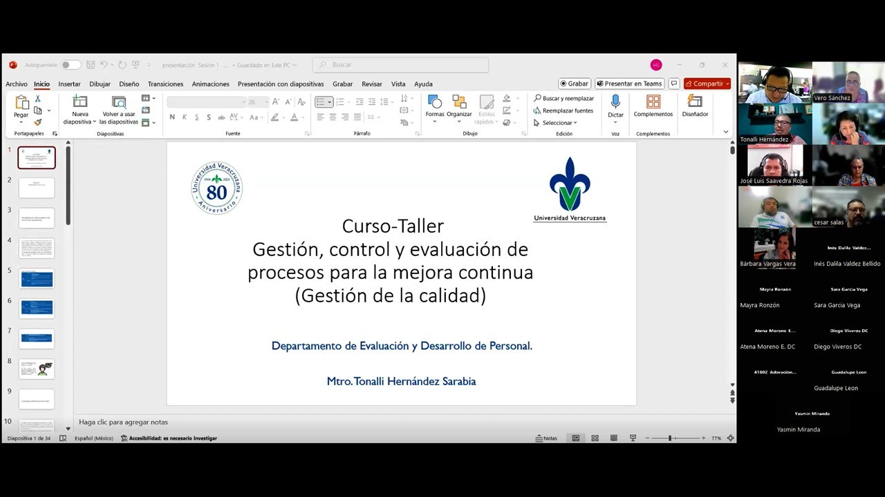Select slide 5 thumbnail in the panel
This screenshot has width=885, height=497.
[36, 279]
